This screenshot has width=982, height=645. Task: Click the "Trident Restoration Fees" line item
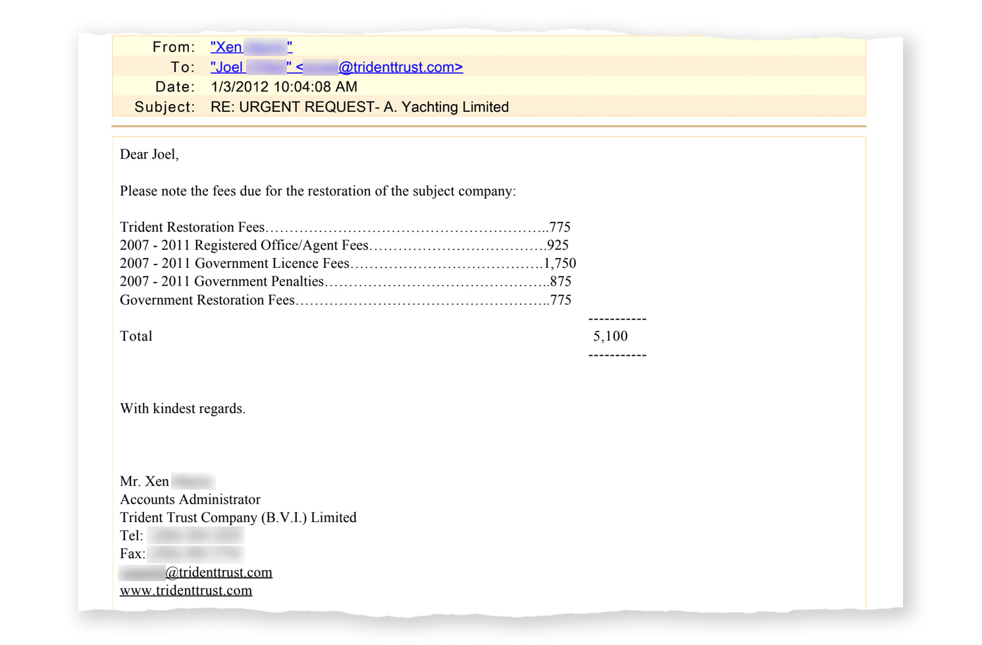click(192, 228)
